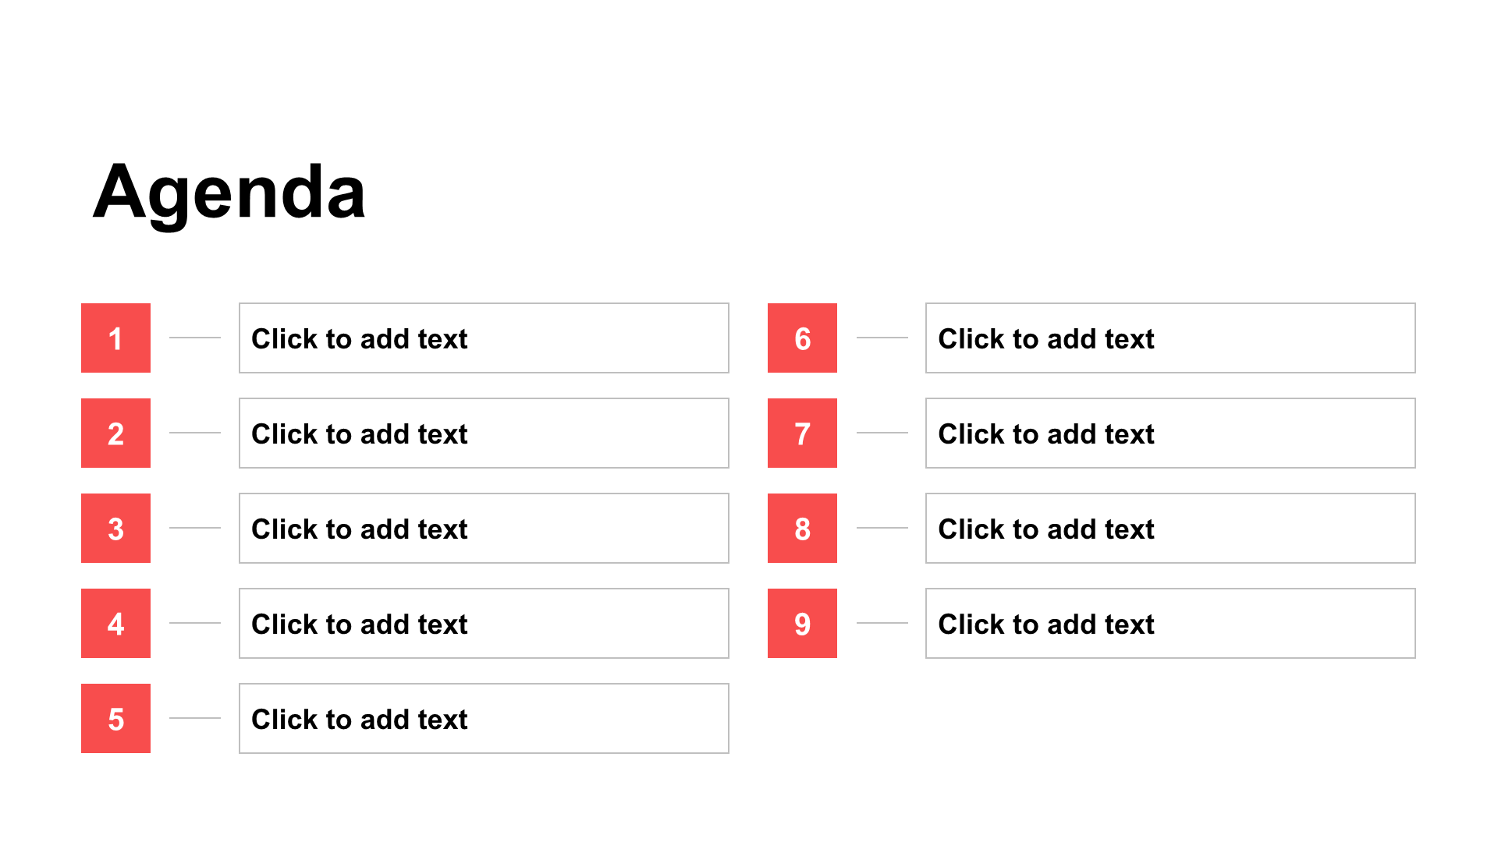1498x842 pixels.
Task: Click text placeholder beside number 5
Action: point(484,718)
